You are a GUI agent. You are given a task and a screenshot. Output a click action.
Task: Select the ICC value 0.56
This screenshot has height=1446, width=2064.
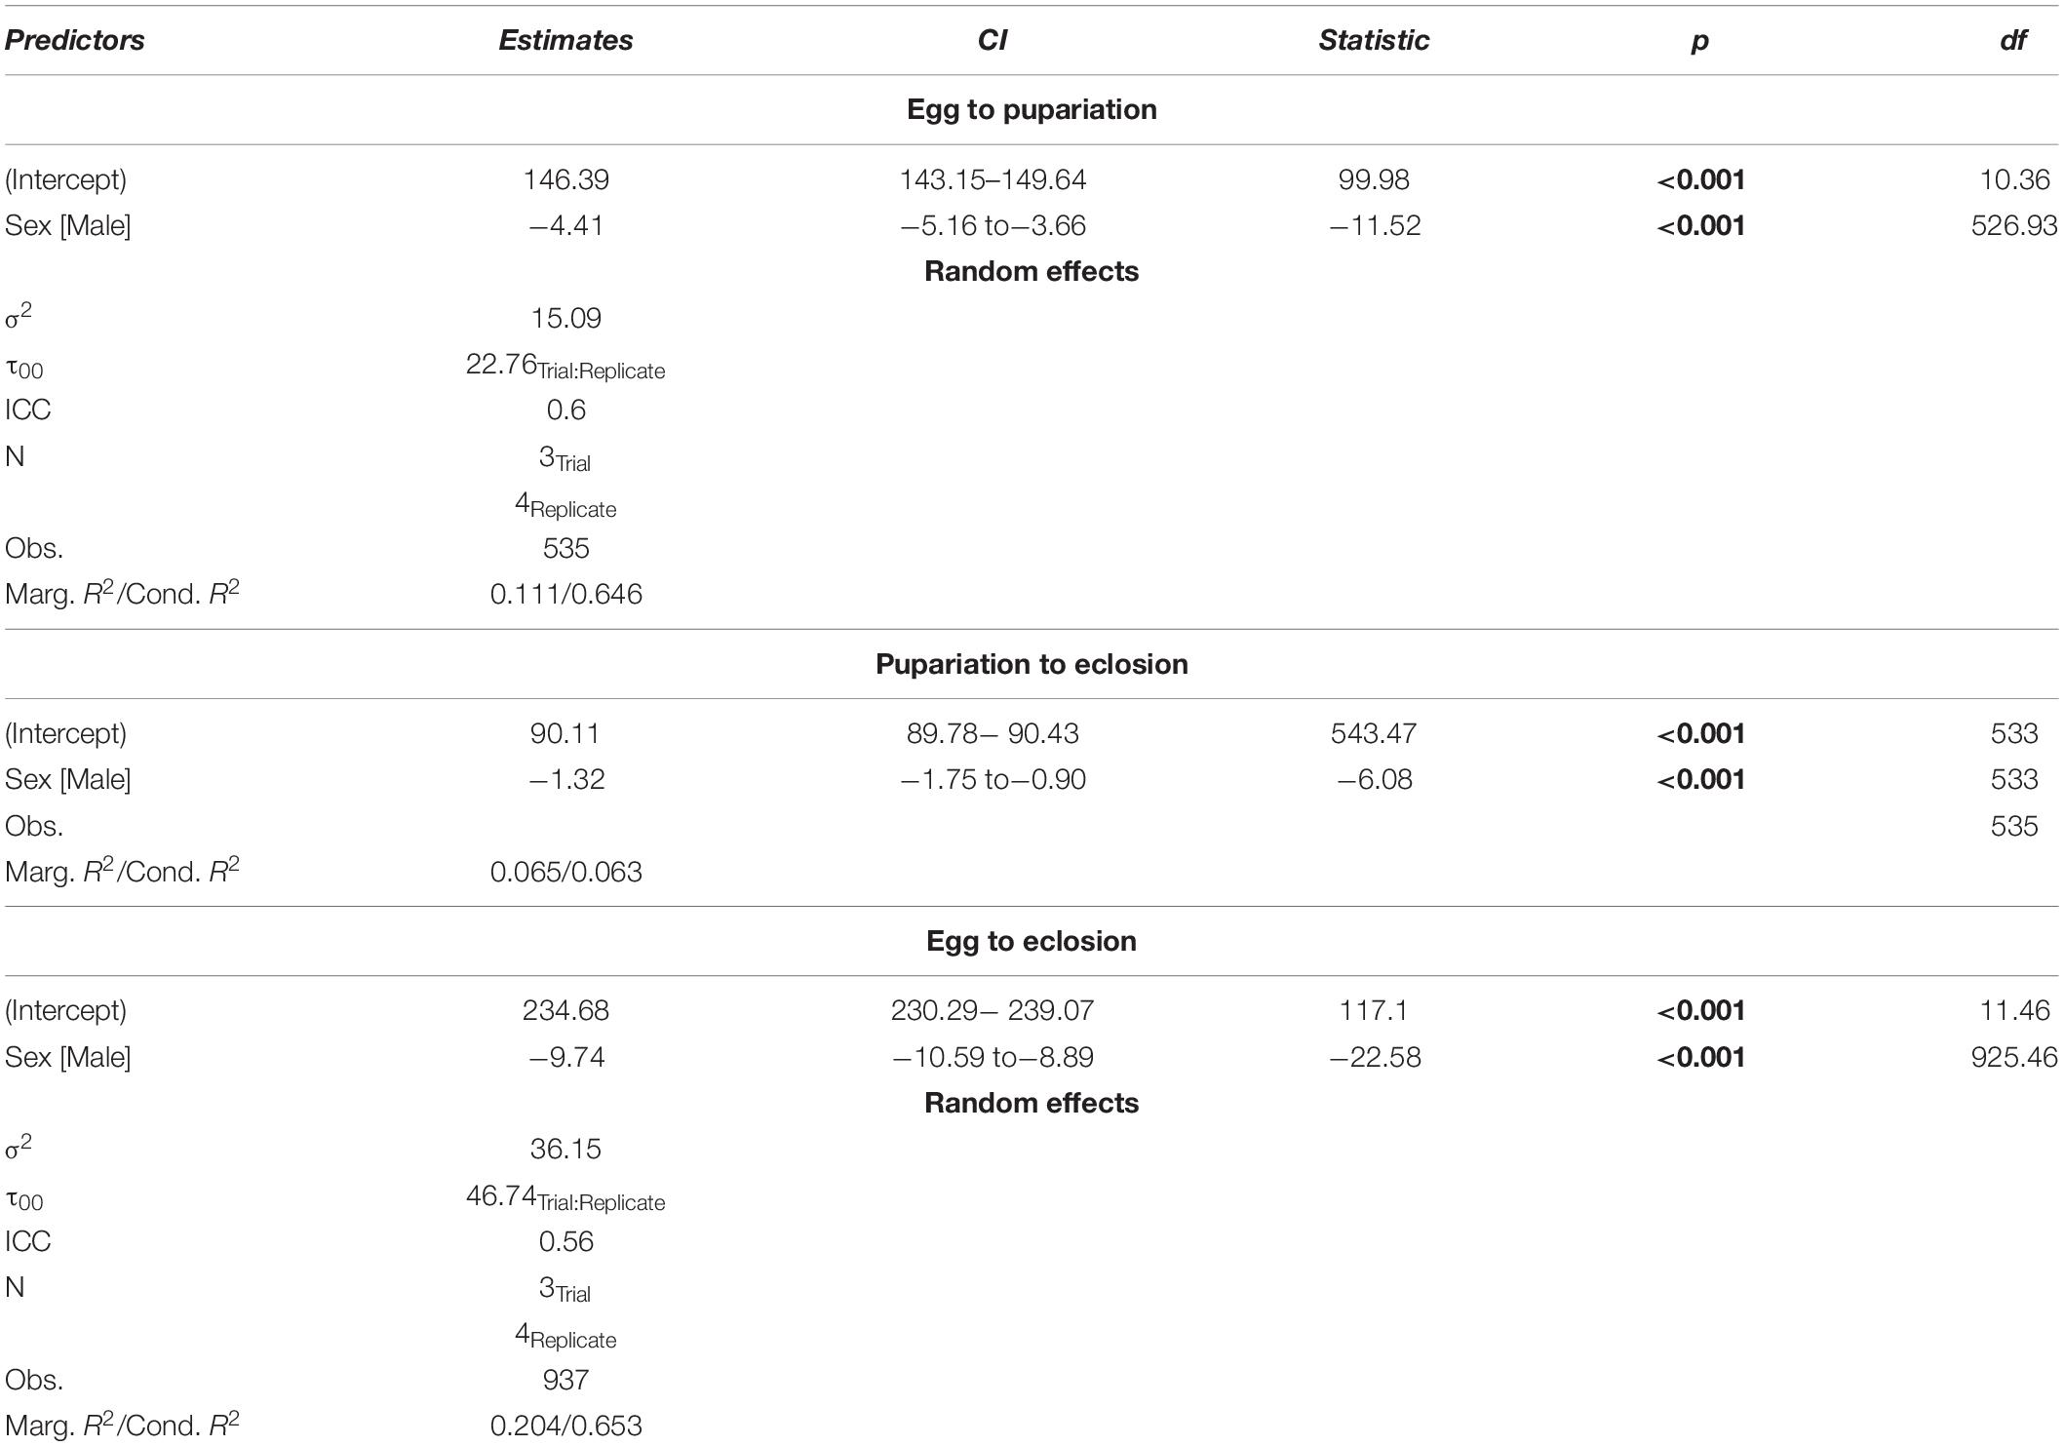coord(565,1241)
